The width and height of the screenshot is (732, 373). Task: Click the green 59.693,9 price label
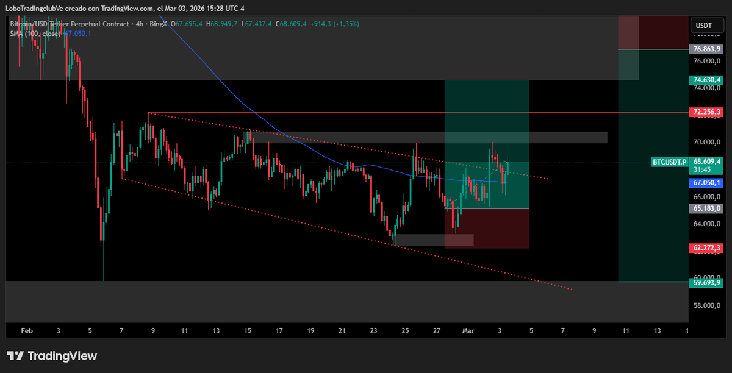(706, 282)
